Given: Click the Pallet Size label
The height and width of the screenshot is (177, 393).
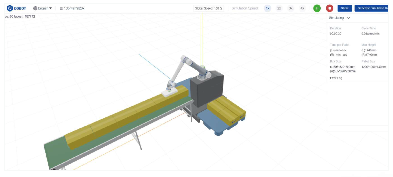Looking at the screenshot, I should click(x=368, y=61).
